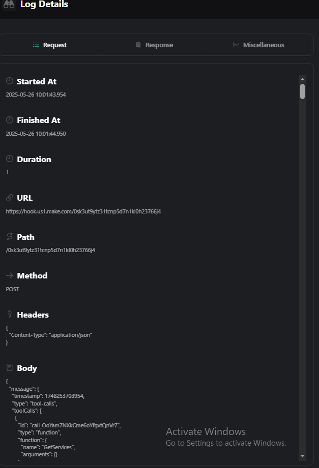Click the document icon beside Body
Viewport: 319px width, 468px height.
click(x=9, y=368)
